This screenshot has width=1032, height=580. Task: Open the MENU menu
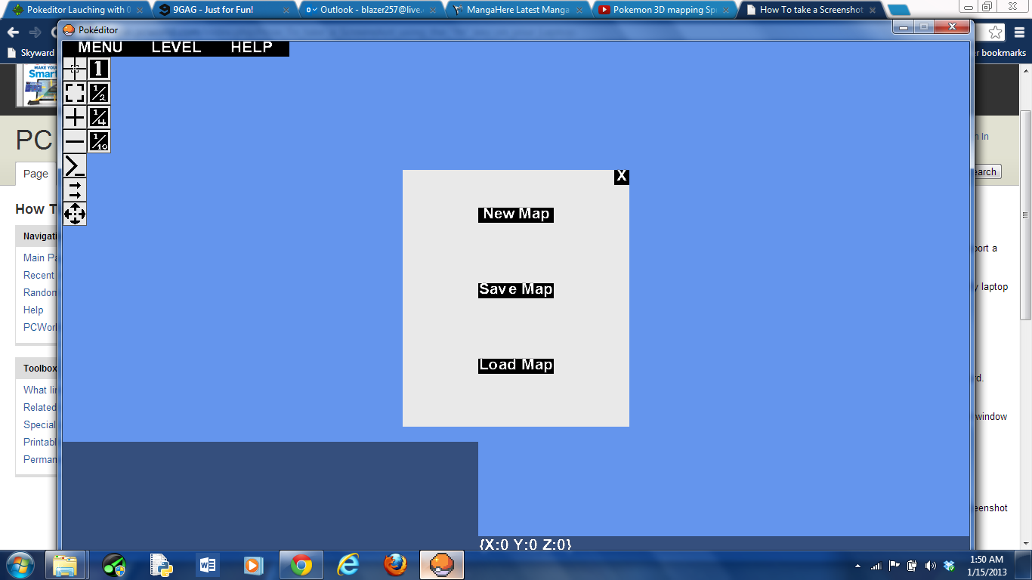click(x=102, y=48)
